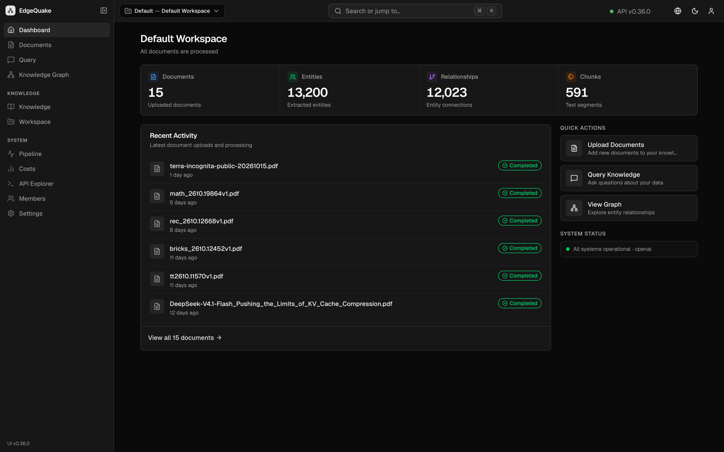Viewport: 724px width, 452px height.
Task: Click file icon beside rec_2610.12668v1.pdf
Action: (157, 224)
